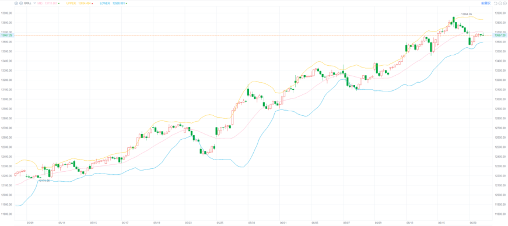
Task: Select the 06/15 date on time axis
Action: (442, 223)
